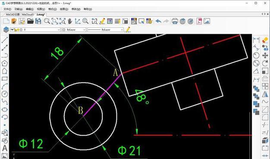Select the Text tool letter A
Viewport: 270px width, 159px height.
point(5,148)
